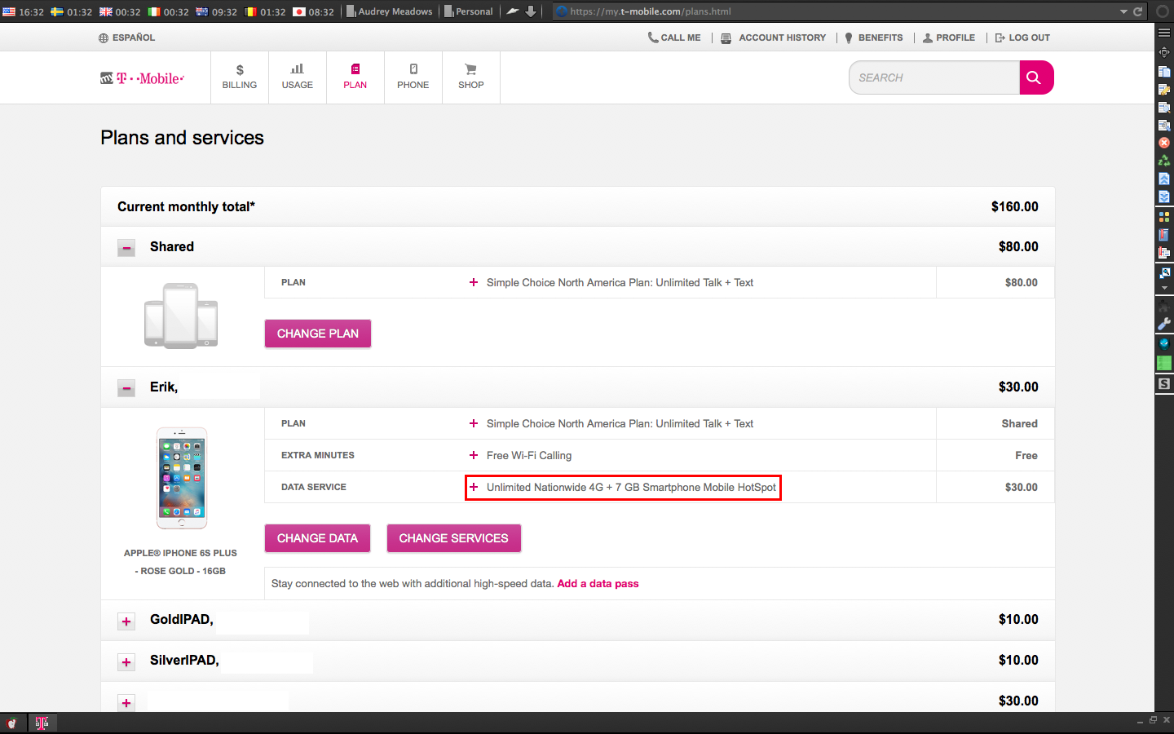Open Account History
This screenshot has width=1174, height=734.
tap(774, 38)
